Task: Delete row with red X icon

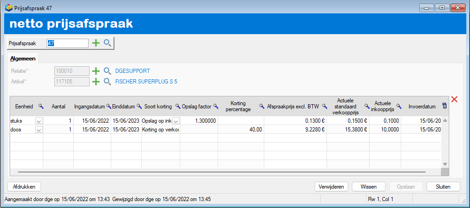Action: [454, 100]
